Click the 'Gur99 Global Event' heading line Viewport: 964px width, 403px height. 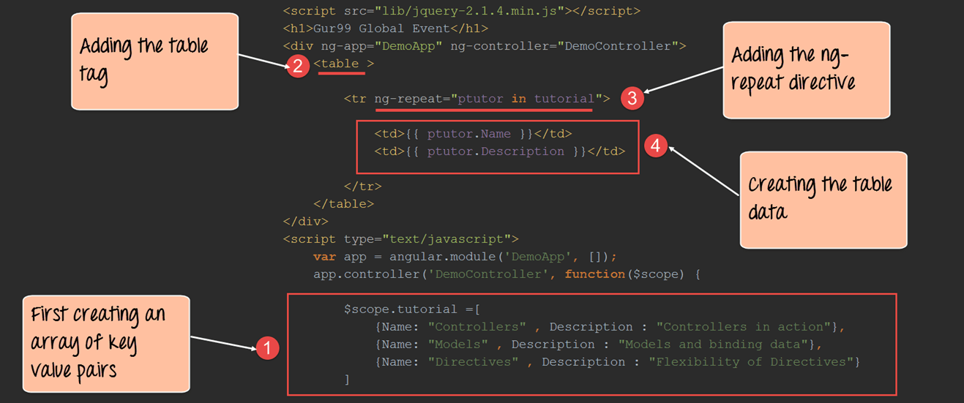385,29
